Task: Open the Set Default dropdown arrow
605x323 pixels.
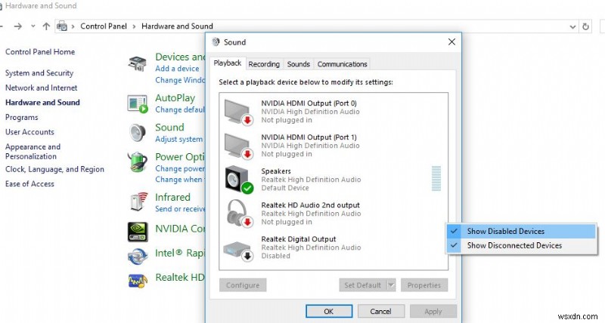Action: tap(391, 285)
